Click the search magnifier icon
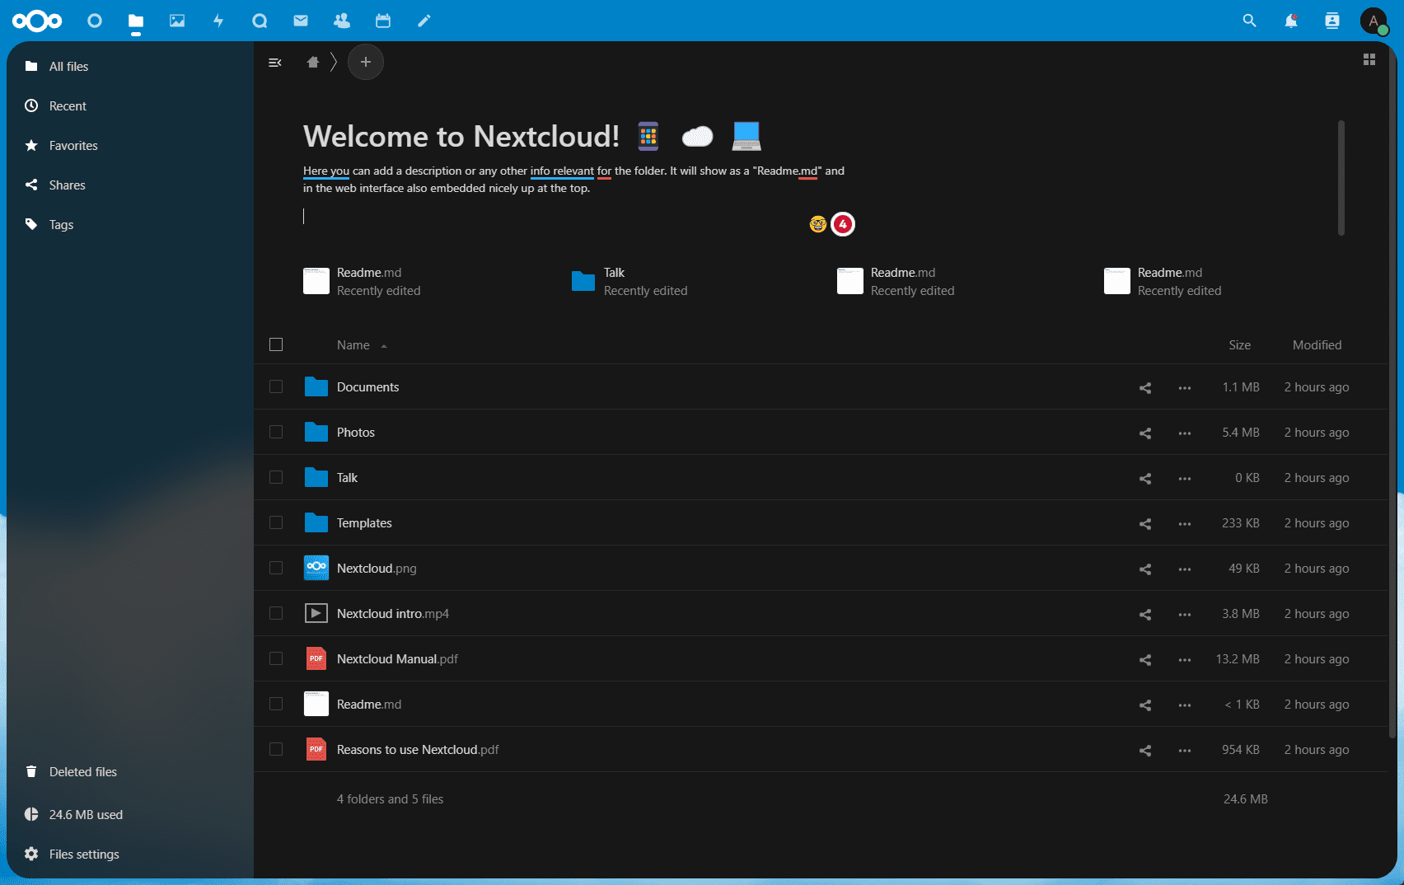Image resolution: width=1404 pixels, height=885 pixels. pyautogui.click(x=1250, y=21)
